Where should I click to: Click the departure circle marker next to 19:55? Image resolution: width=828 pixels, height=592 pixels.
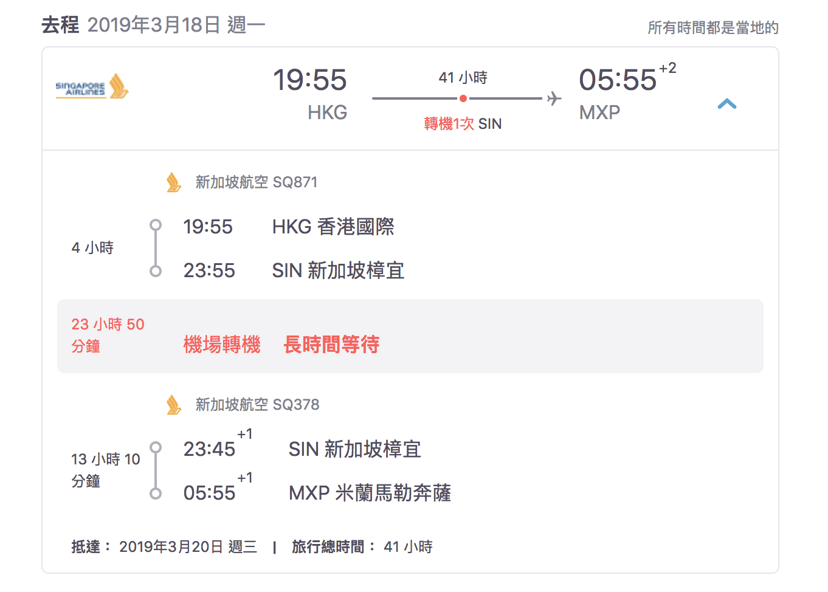[156, 225]
